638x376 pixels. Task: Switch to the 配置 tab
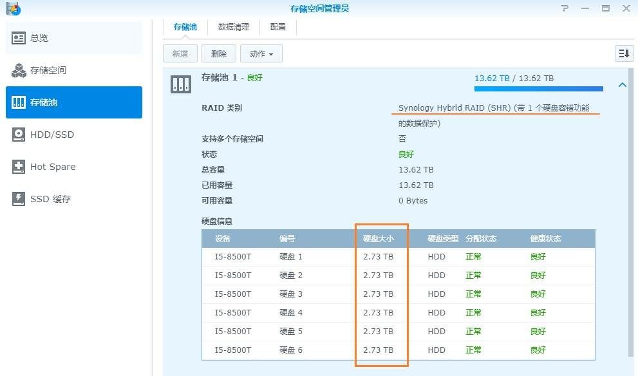[x=278, y=27]
